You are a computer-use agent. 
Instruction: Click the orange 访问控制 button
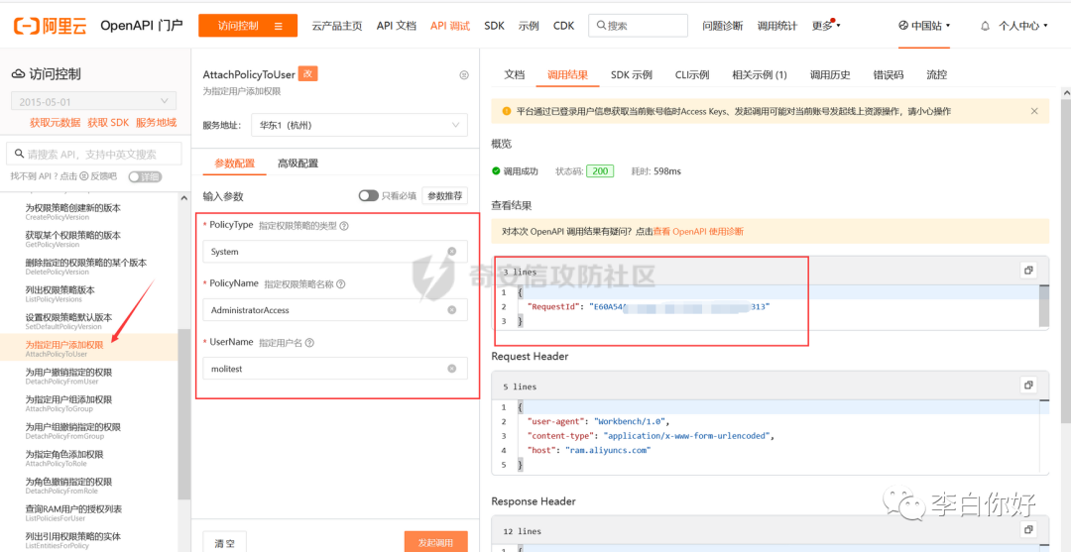click(248, 26)
